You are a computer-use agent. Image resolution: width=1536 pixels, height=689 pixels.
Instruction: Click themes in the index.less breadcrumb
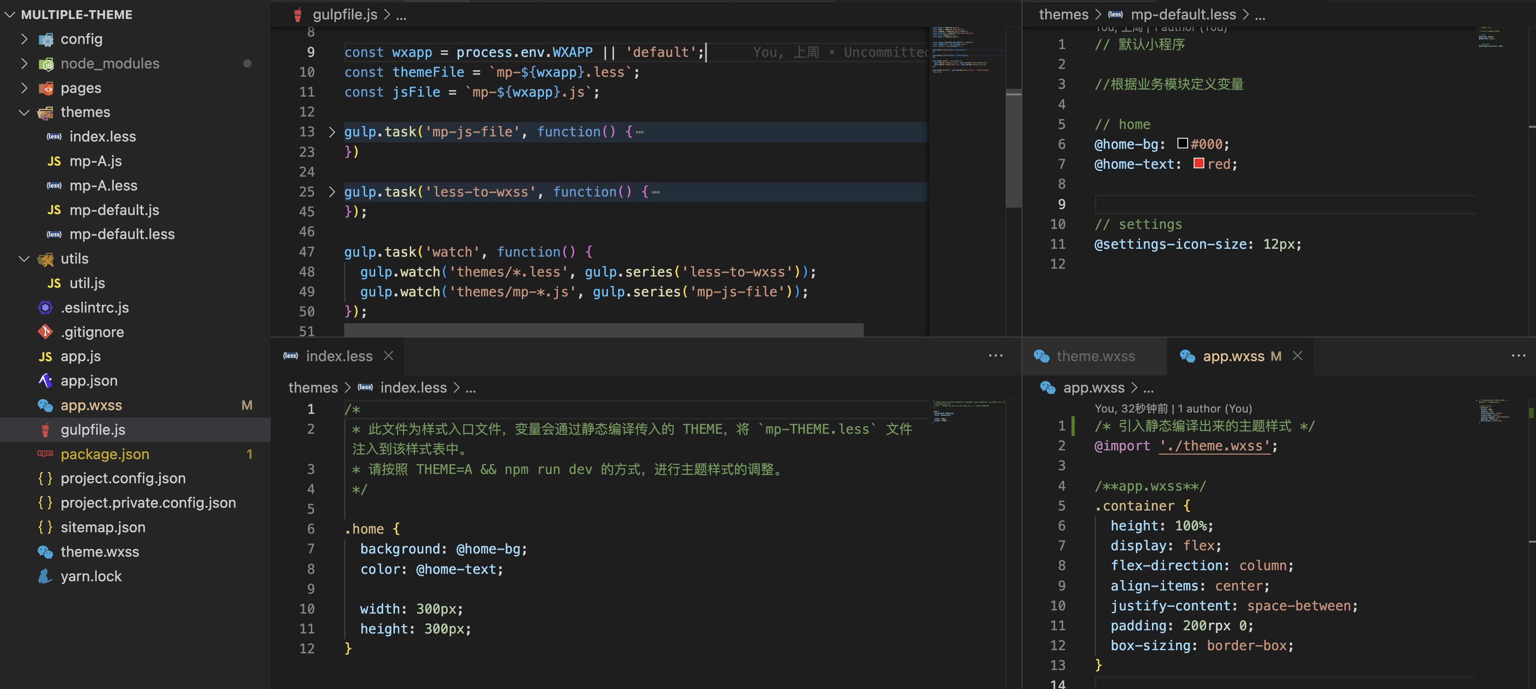click(x=313, y=388)
